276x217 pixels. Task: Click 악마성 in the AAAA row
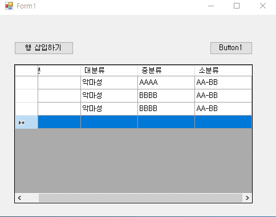109,83
